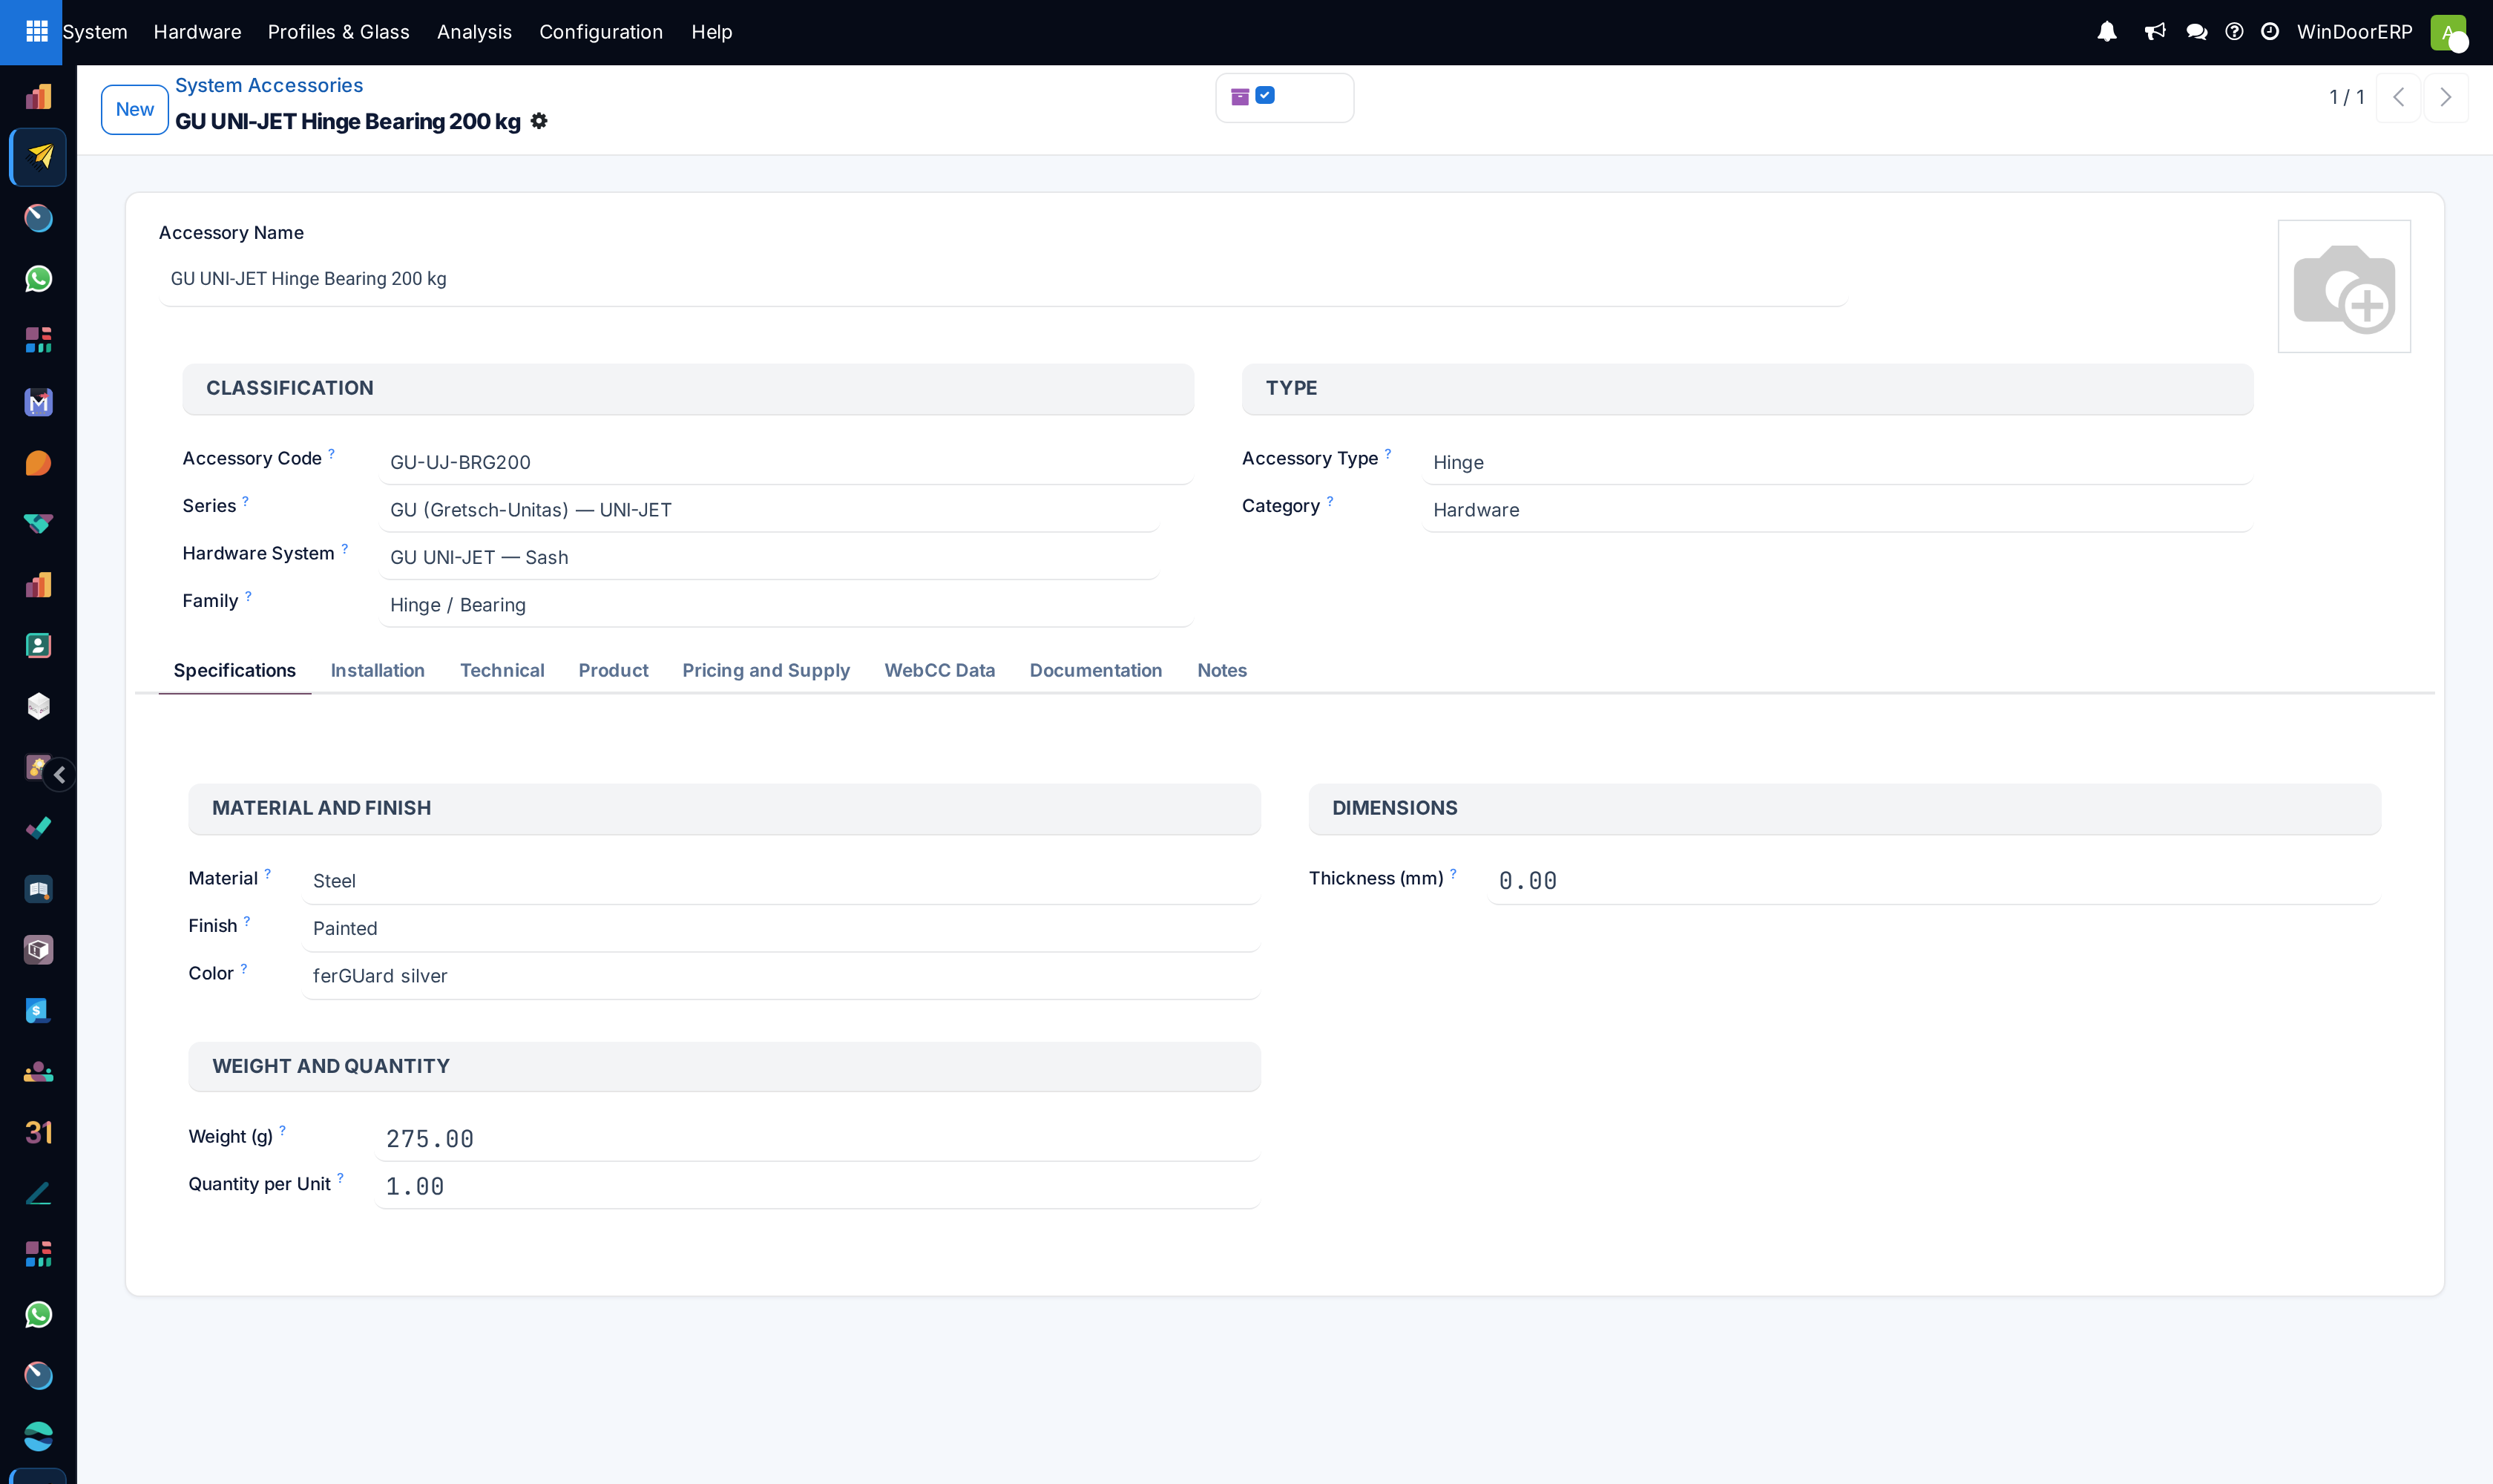Click the Accessory Code field
This screenshot has width=2493, height=1484.
(786, 463)
